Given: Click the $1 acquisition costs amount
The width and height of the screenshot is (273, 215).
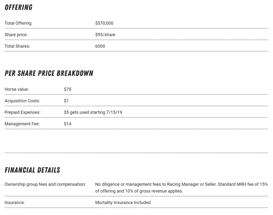Looking at the screenshot, I should coord(66,101).
